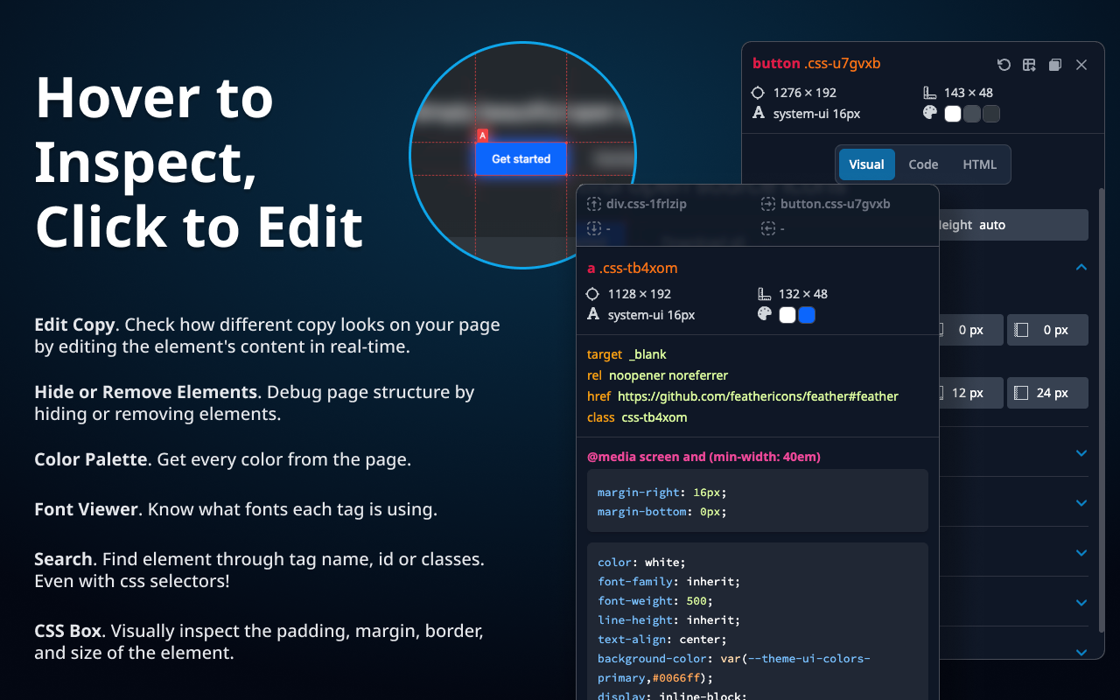Click the left-arrow previous sibling icon
The width and height of the screenshot is (1120, 700).
click(768, 228)
